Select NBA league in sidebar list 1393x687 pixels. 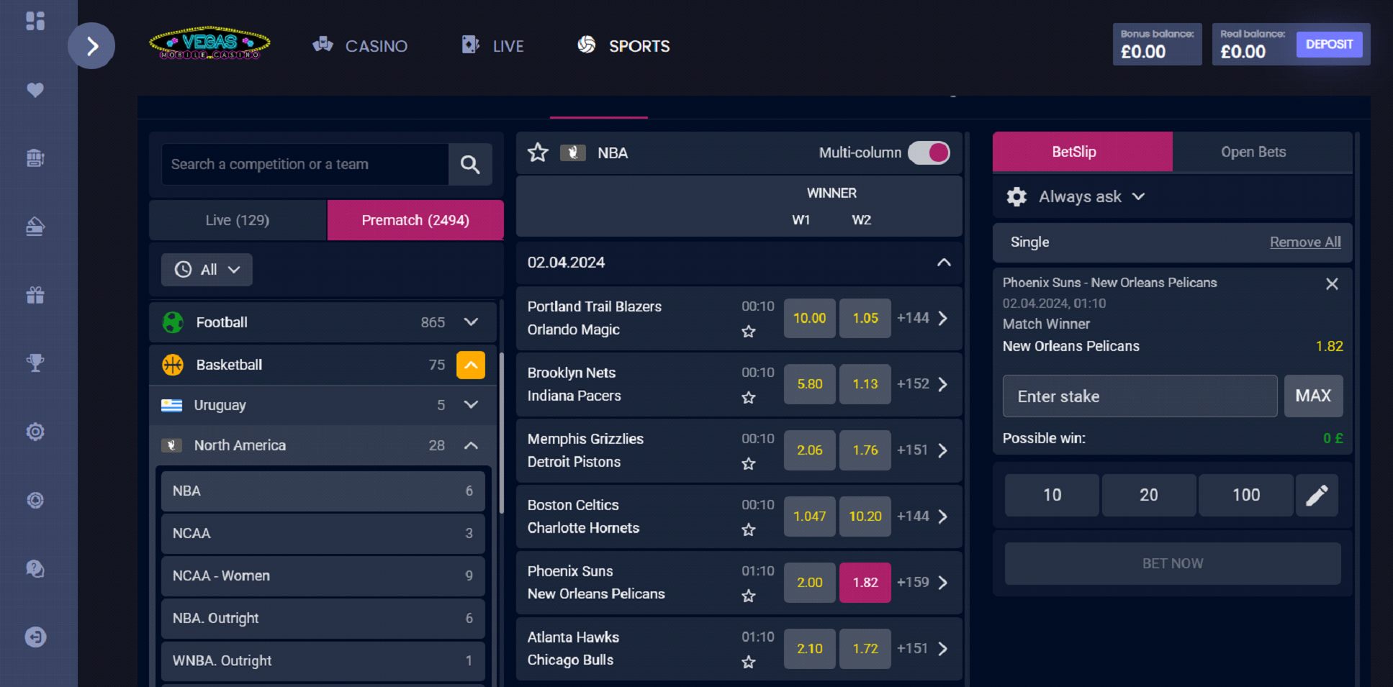[323, 491]
